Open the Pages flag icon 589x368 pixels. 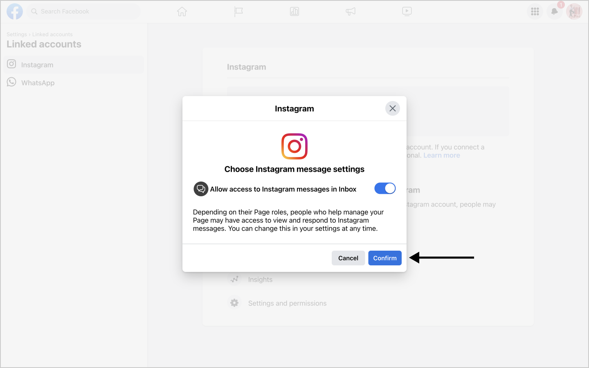tap(238, 11)
